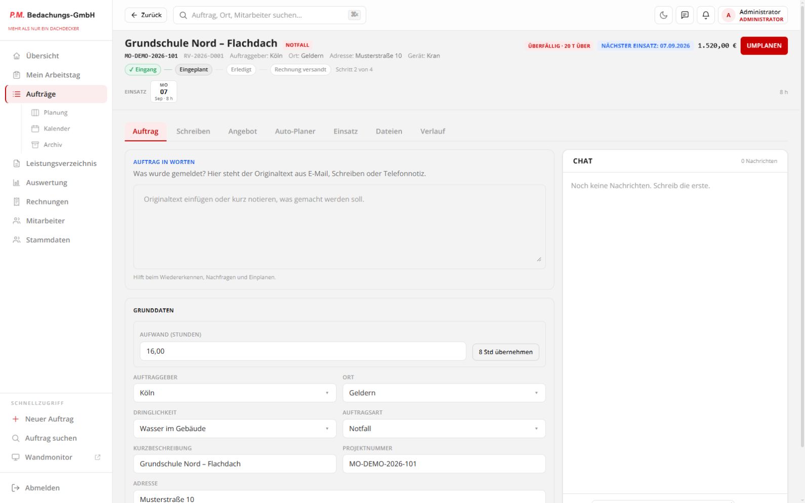
Task: Click the red Umplanen button
Action: [x=764, y=46]
